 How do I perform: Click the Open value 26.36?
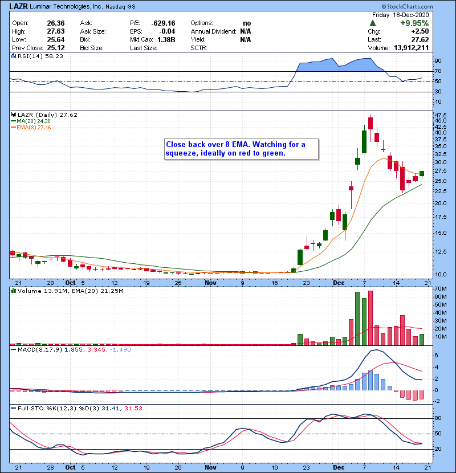56,23
